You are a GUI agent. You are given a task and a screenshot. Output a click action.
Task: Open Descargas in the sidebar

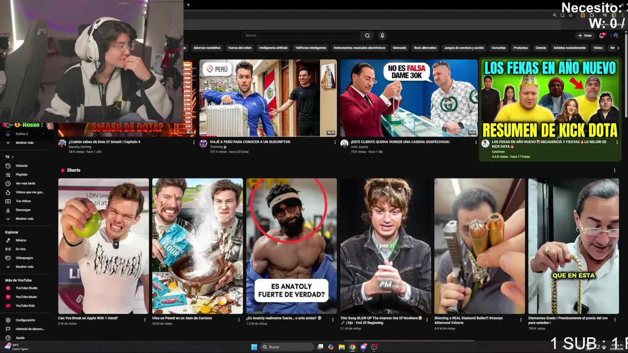pos(23,210)
